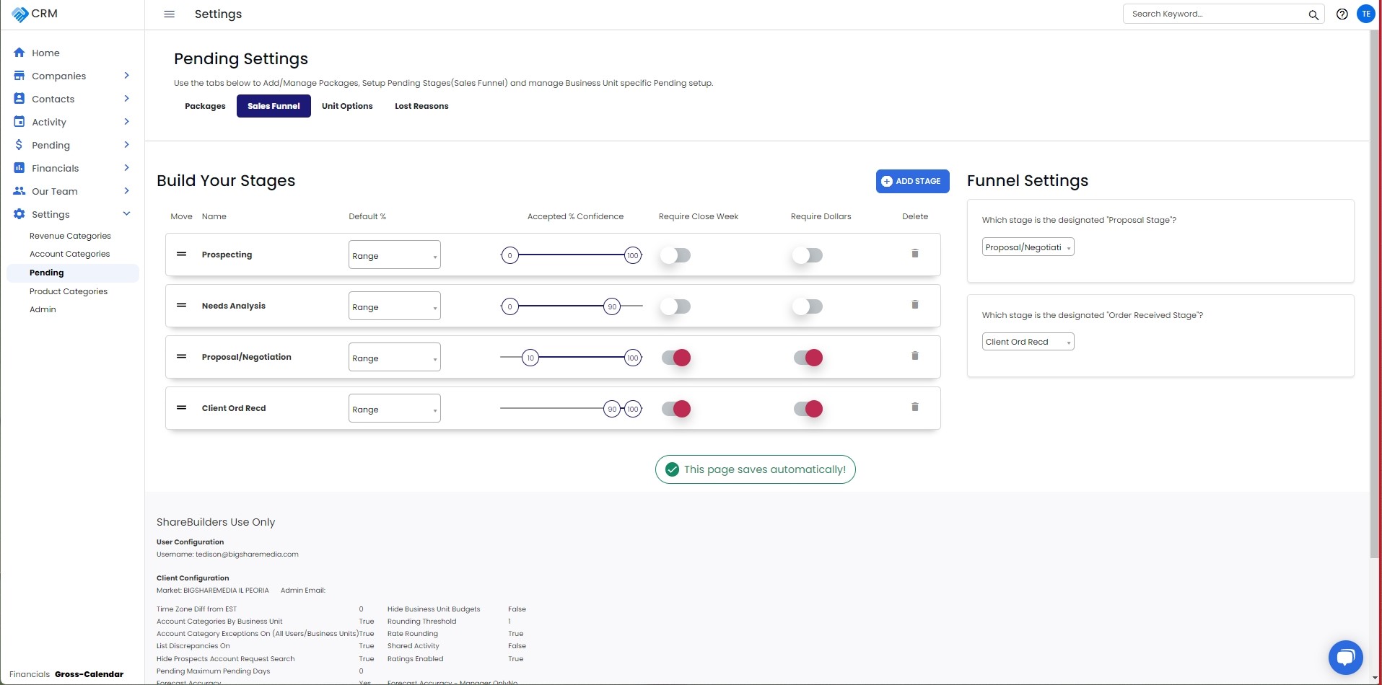Click the Activity calendar icon
This screenshot has width=1382, height=685.
tap(19, 122)
